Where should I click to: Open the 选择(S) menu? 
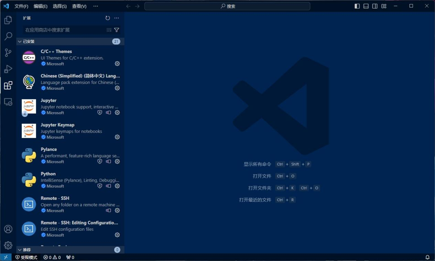(x=60, y=6)
